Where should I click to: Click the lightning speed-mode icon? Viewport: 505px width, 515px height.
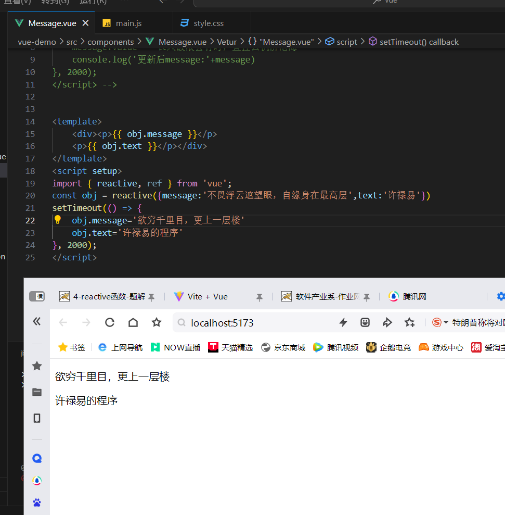click(343, 322)
